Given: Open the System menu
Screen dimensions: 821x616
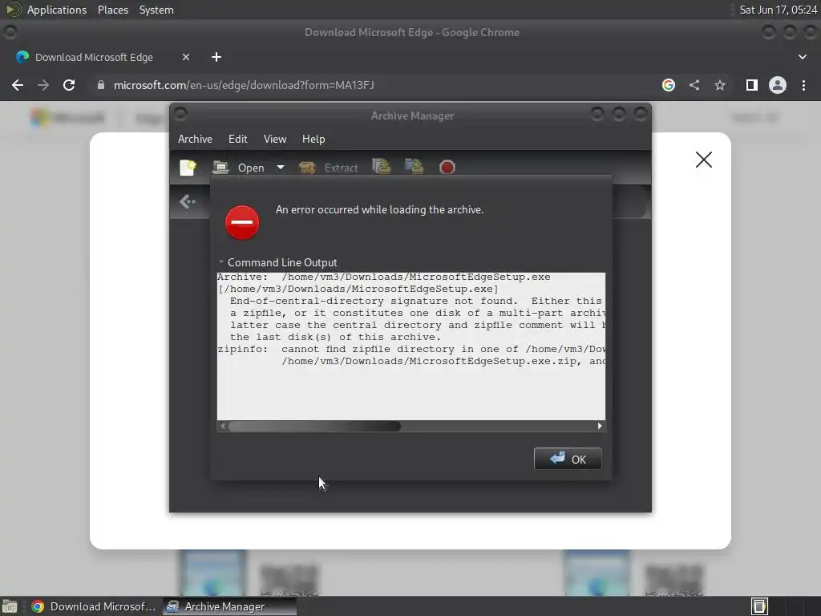Looking at the screenshot, I should 156,10.
